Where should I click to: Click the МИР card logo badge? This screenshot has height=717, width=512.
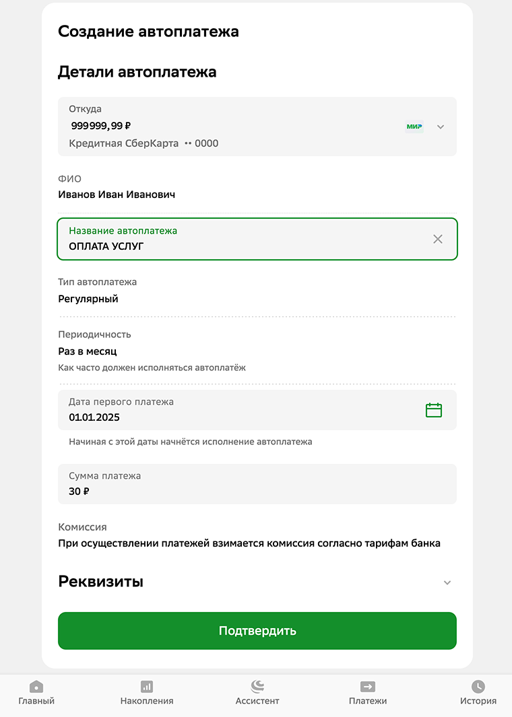pyautogui.click(x=414, y=127)
